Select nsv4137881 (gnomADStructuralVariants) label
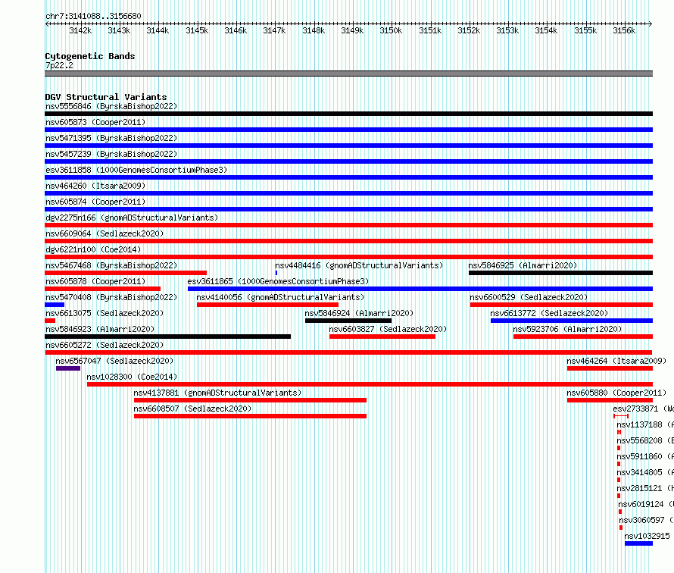 coord(217,393)
